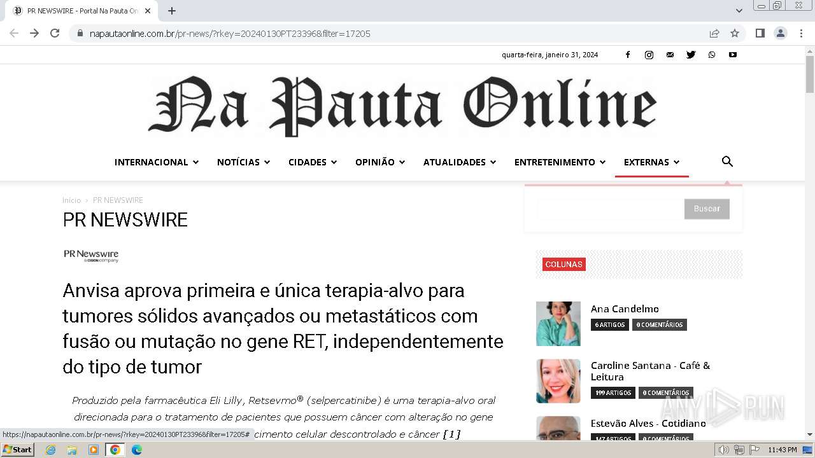815x458 pixels.
Task: Close the PR NEWSWIRE tab
Action: coord(148,11)
